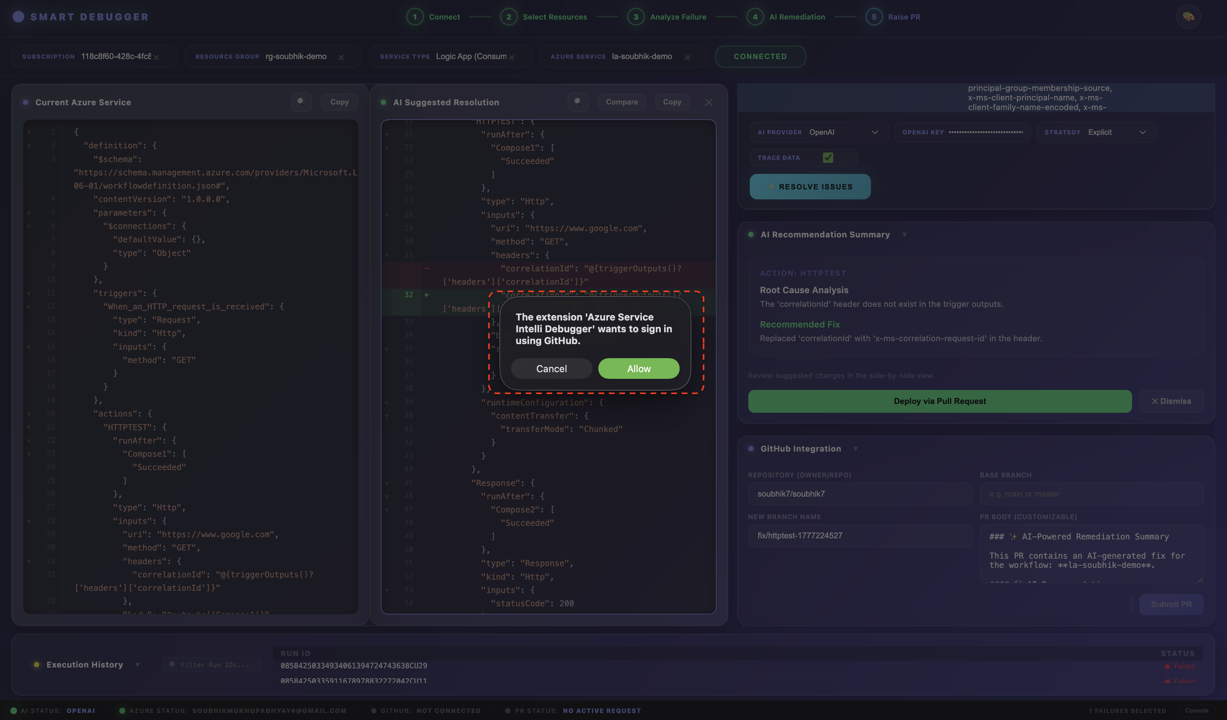This screenshot has height=720, width=1227.
Task: Click the Failed status of first run
Action: tap(1180, 666)
